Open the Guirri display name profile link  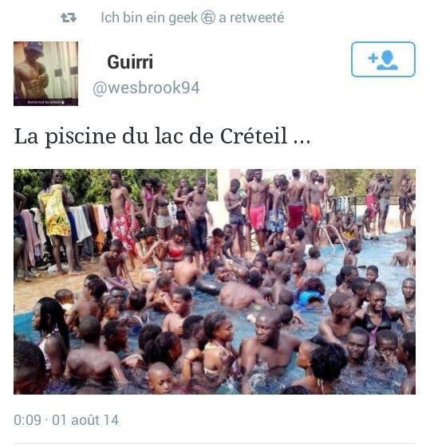[130, 61]
